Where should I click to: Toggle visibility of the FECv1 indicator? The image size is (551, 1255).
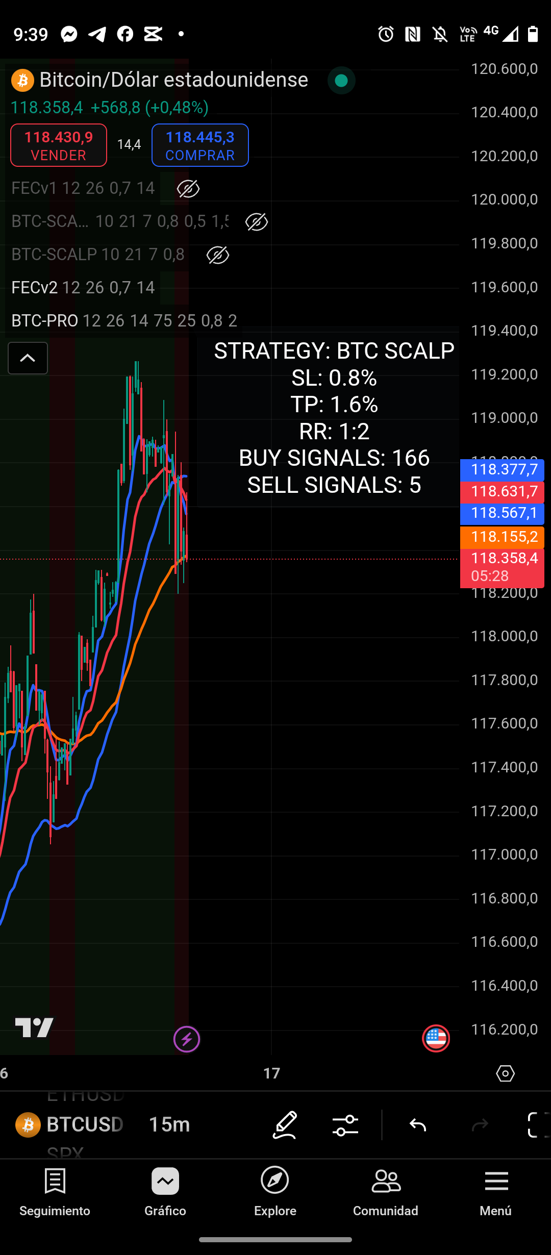(188, 189)
